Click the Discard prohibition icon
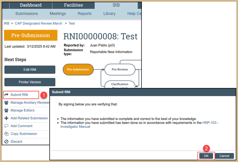Viewport: 238px width, 162px height. 6,141
